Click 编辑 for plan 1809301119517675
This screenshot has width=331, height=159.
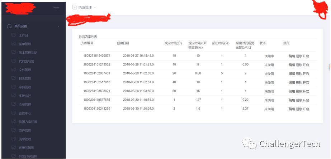pyautogui.click(x=292, y=100)
